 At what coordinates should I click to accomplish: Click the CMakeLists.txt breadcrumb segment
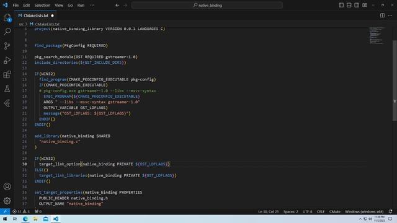click(x=47, y=24)
